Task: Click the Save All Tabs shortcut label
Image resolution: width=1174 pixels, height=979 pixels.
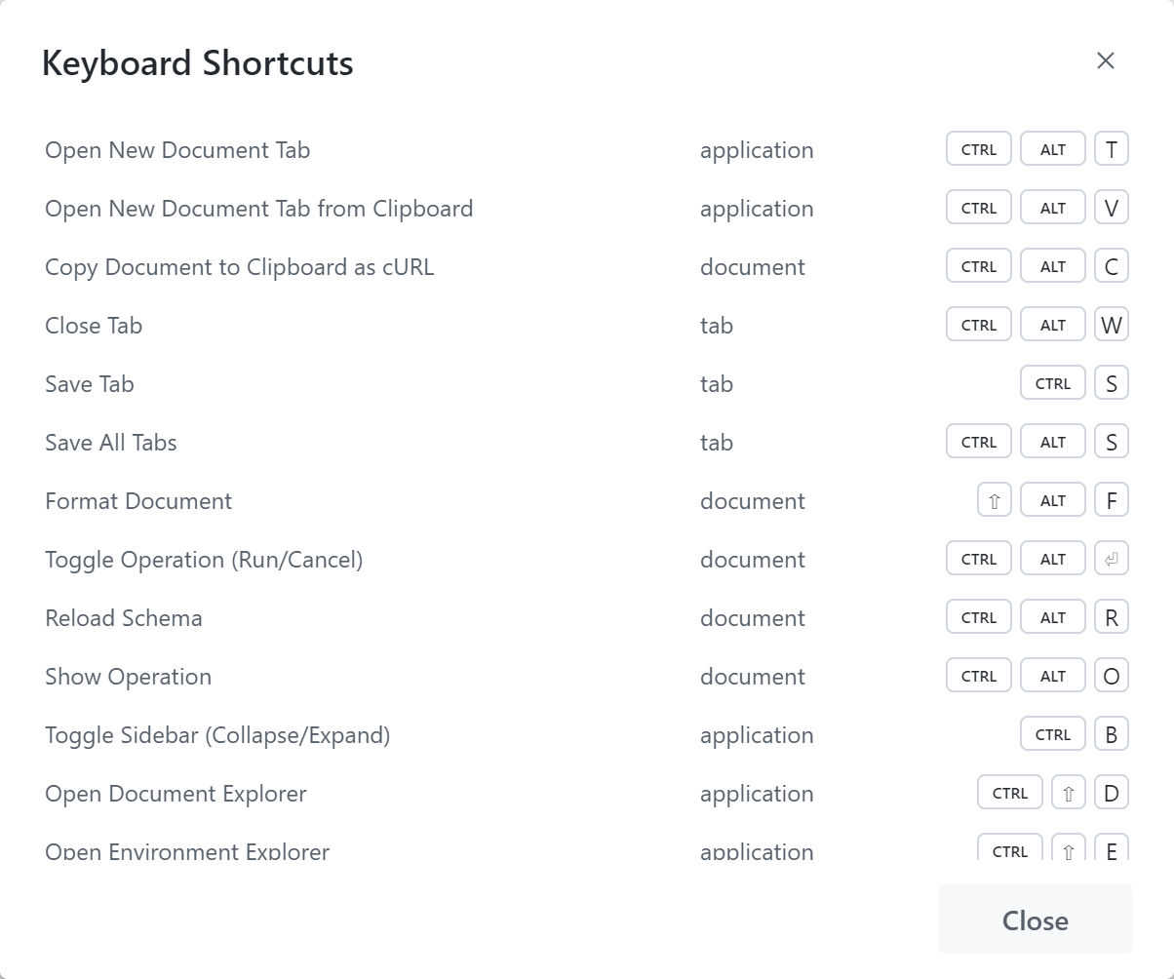Action: point(111,443)
